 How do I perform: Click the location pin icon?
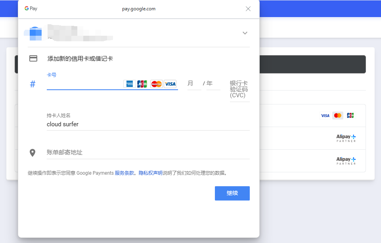click(x=33, y=153)
